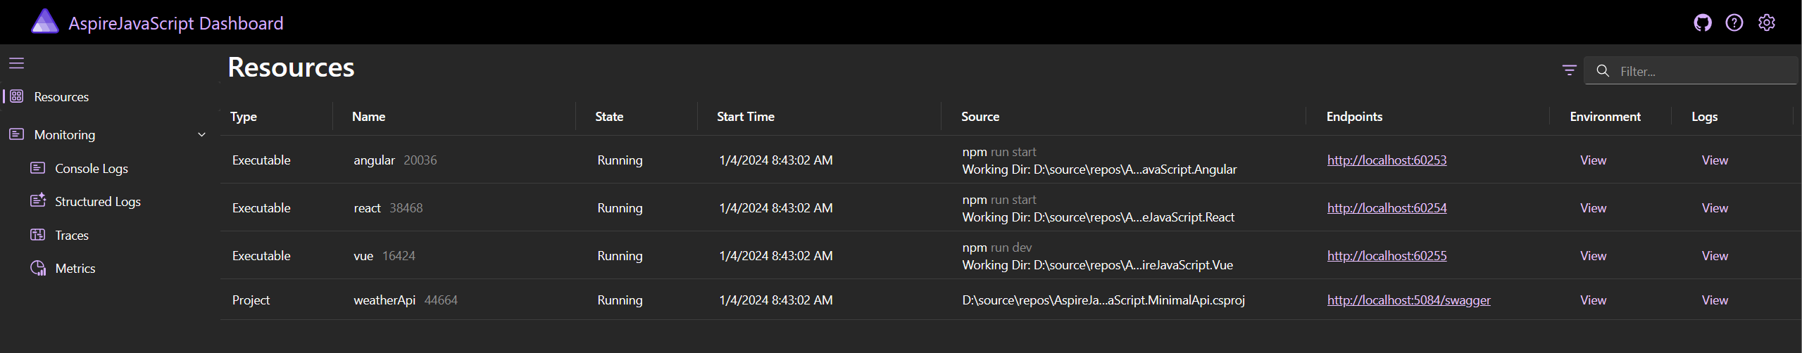Open the angular endpoint localhost:60253

coord(1387,160)
